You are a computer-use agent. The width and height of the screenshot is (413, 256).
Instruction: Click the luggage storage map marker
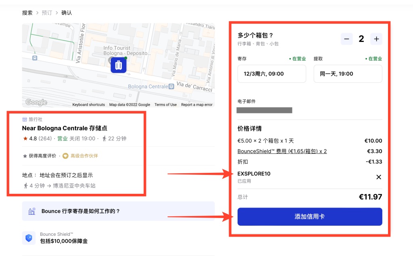tap(119, 65)
